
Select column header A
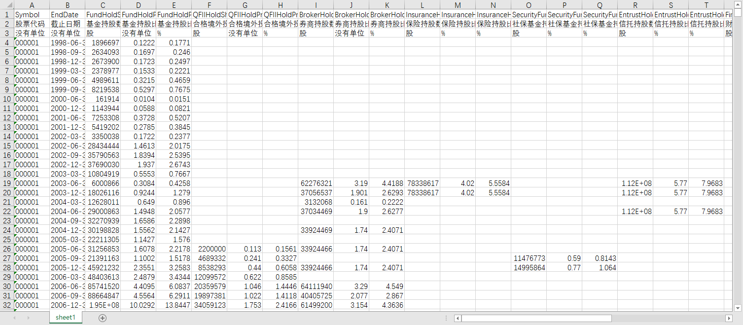32,4
